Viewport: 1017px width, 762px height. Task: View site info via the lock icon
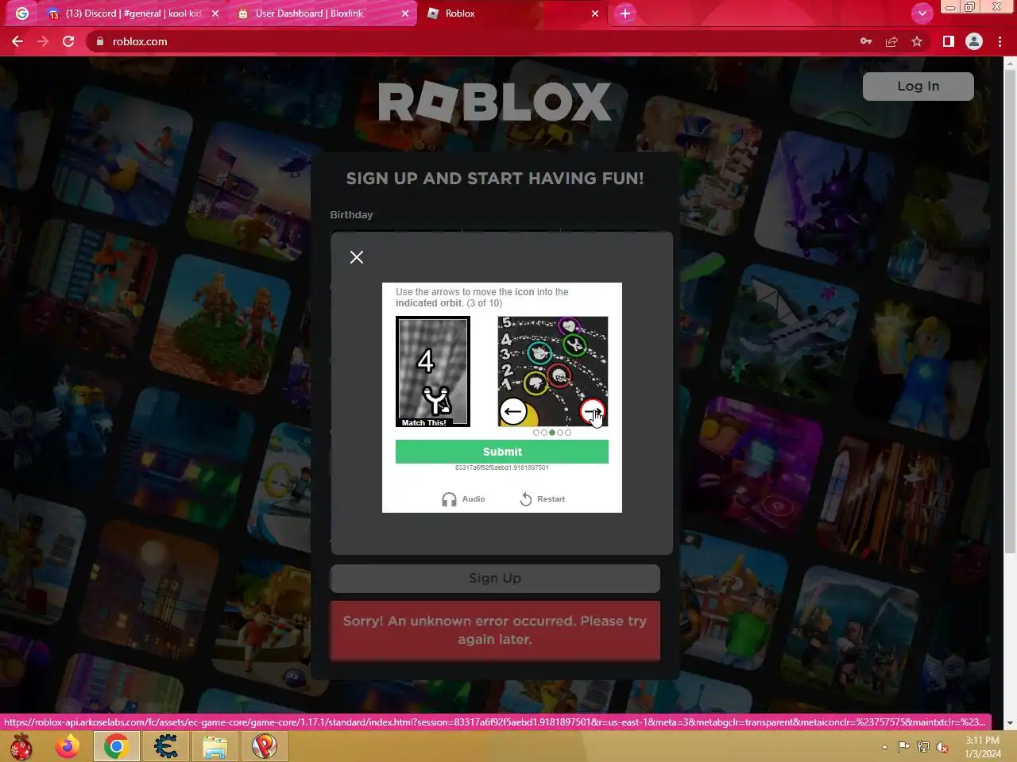point(100,41)
